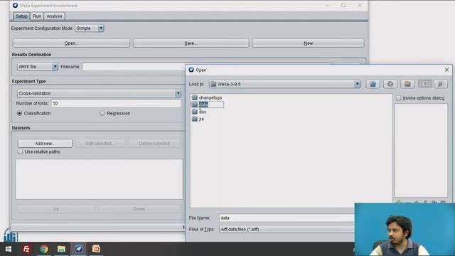The height and width of the screenshot is (256, 455).
Task: Click the changelogs folder name
Action: point(210,98)
